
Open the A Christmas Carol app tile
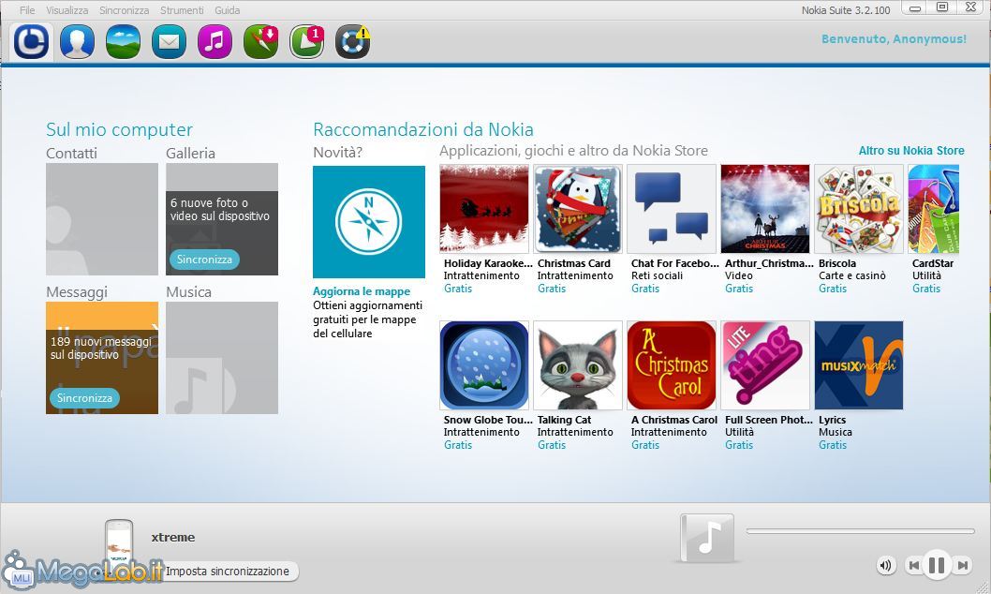click(672, 365)
